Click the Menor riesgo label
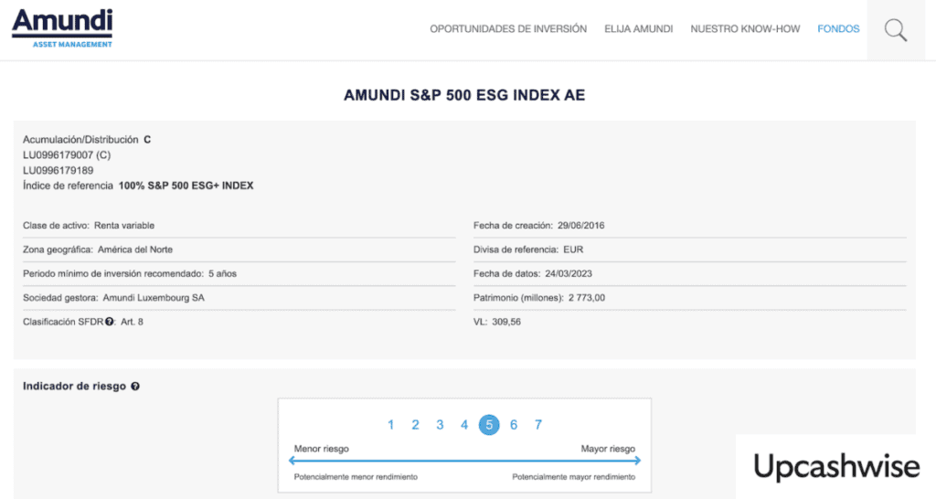 [x=321, y=449]
